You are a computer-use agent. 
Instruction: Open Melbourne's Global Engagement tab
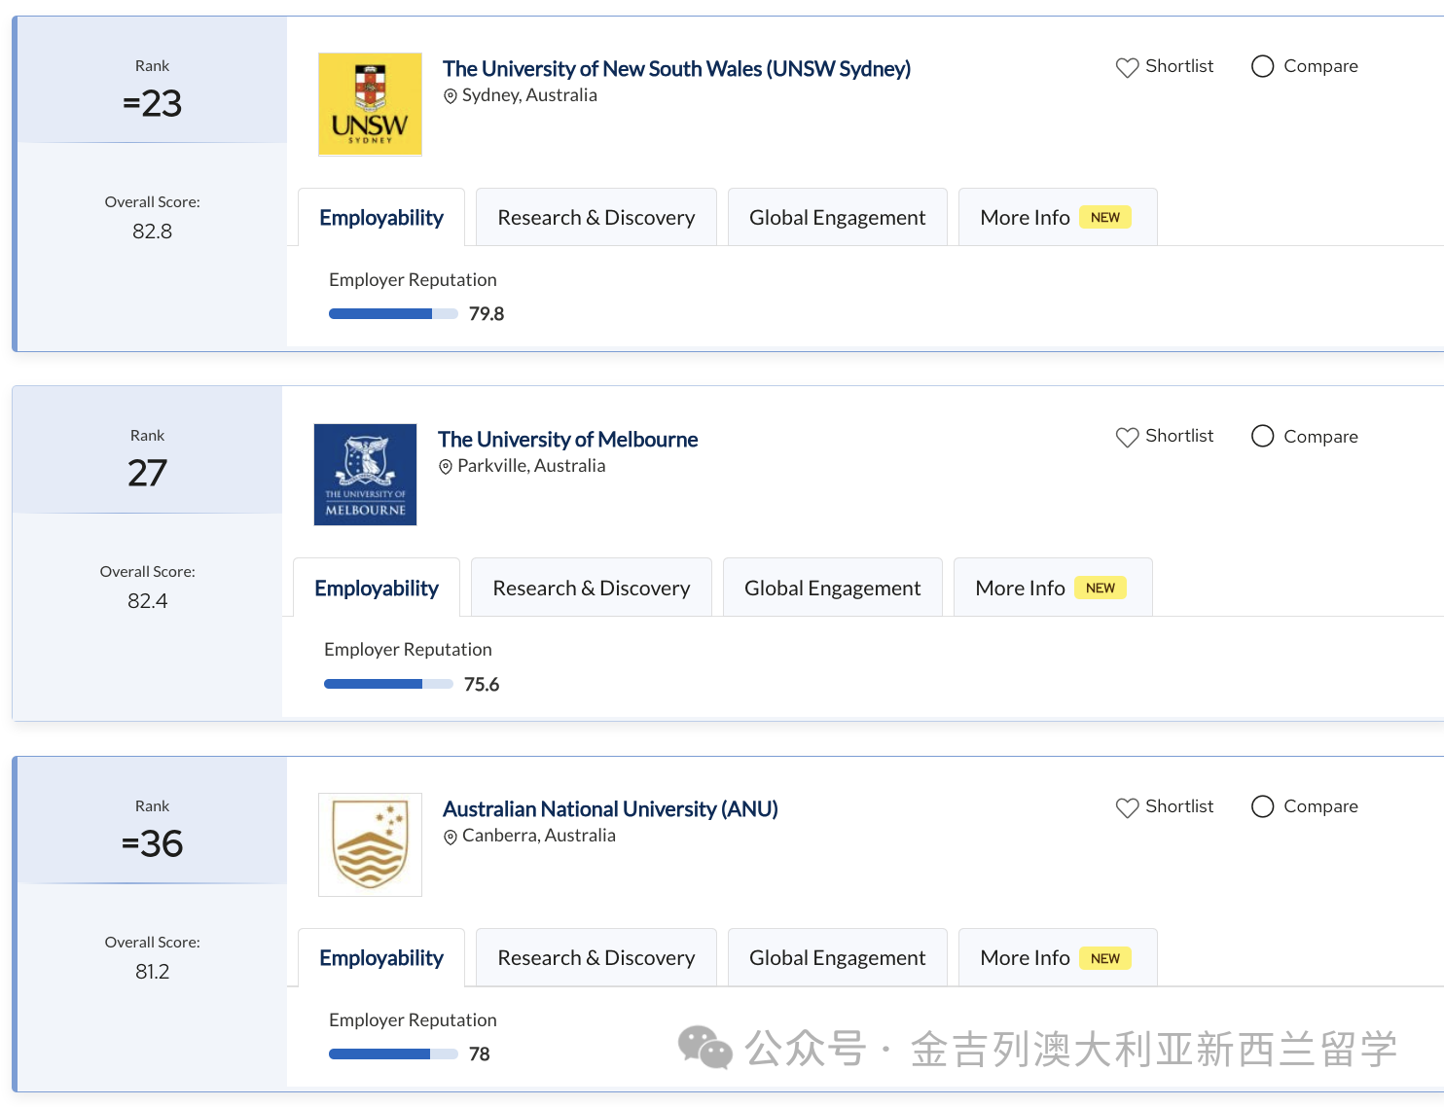833,588
